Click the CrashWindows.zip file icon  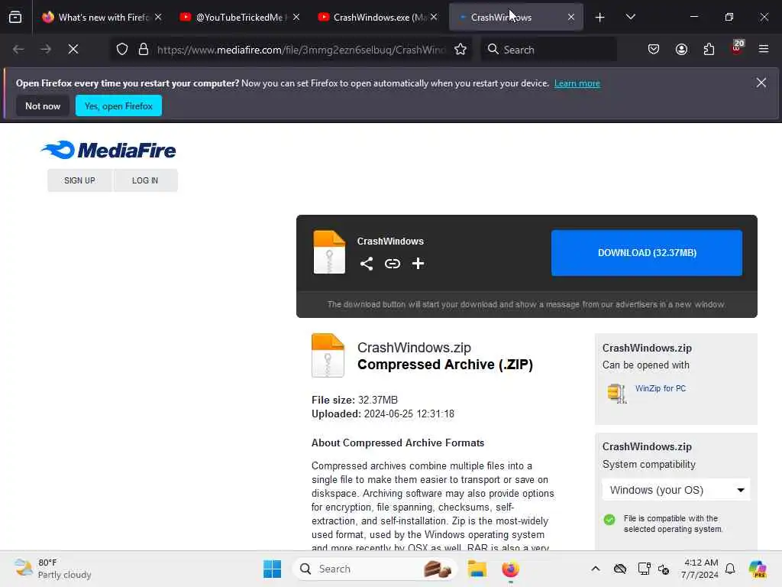[x=328, y=355]
